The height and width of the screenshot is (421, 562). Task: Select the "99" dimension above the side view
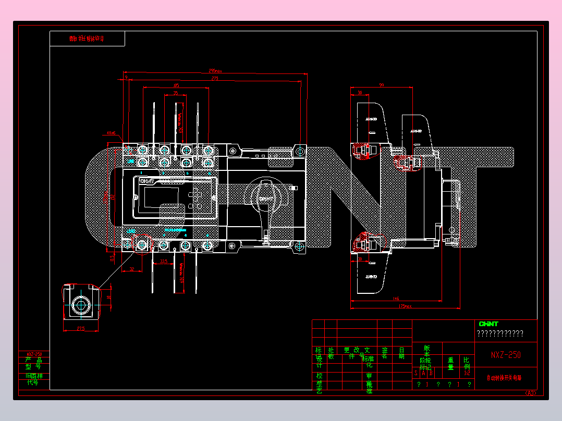(x=382, y=85)
